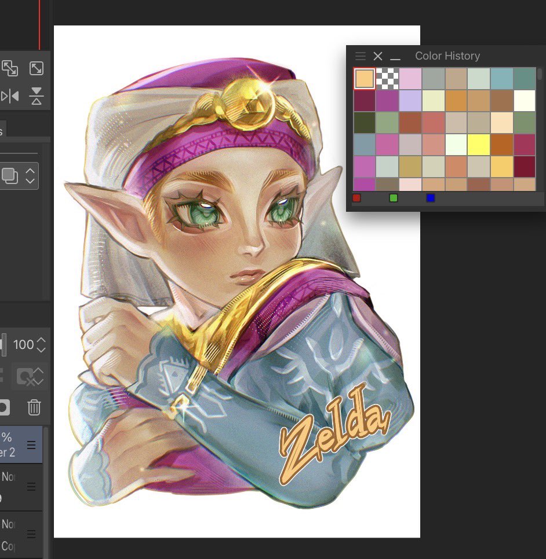
Task: Pick the bright yellow swatch
Action: pos(479,145)
